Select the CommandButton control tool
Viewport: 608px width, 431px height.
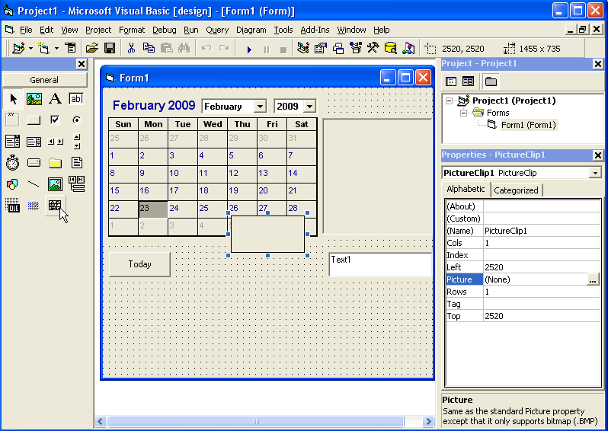coord(34,120)
